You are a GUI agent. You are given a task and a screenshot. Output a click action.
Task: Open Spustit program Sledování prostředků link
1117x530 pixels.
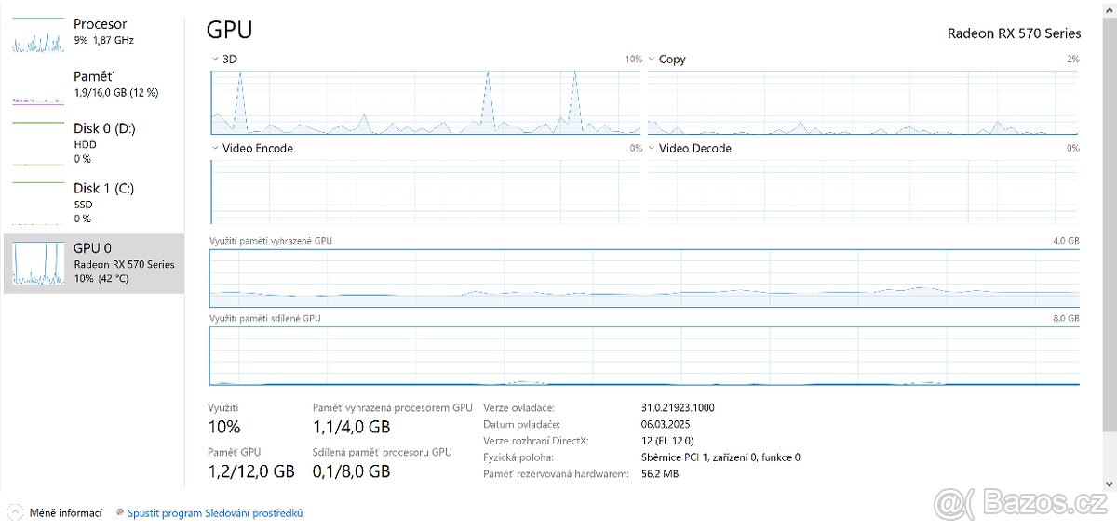click(215, 512)
